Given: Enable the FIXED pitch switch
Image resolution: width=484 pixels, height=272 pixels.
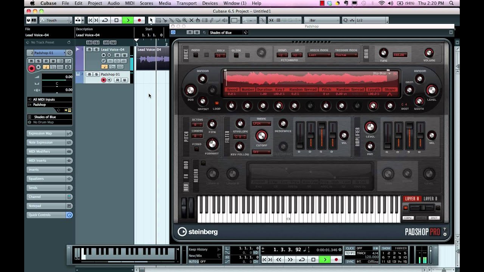Looking at the screenshot, I should click(197, 149).
